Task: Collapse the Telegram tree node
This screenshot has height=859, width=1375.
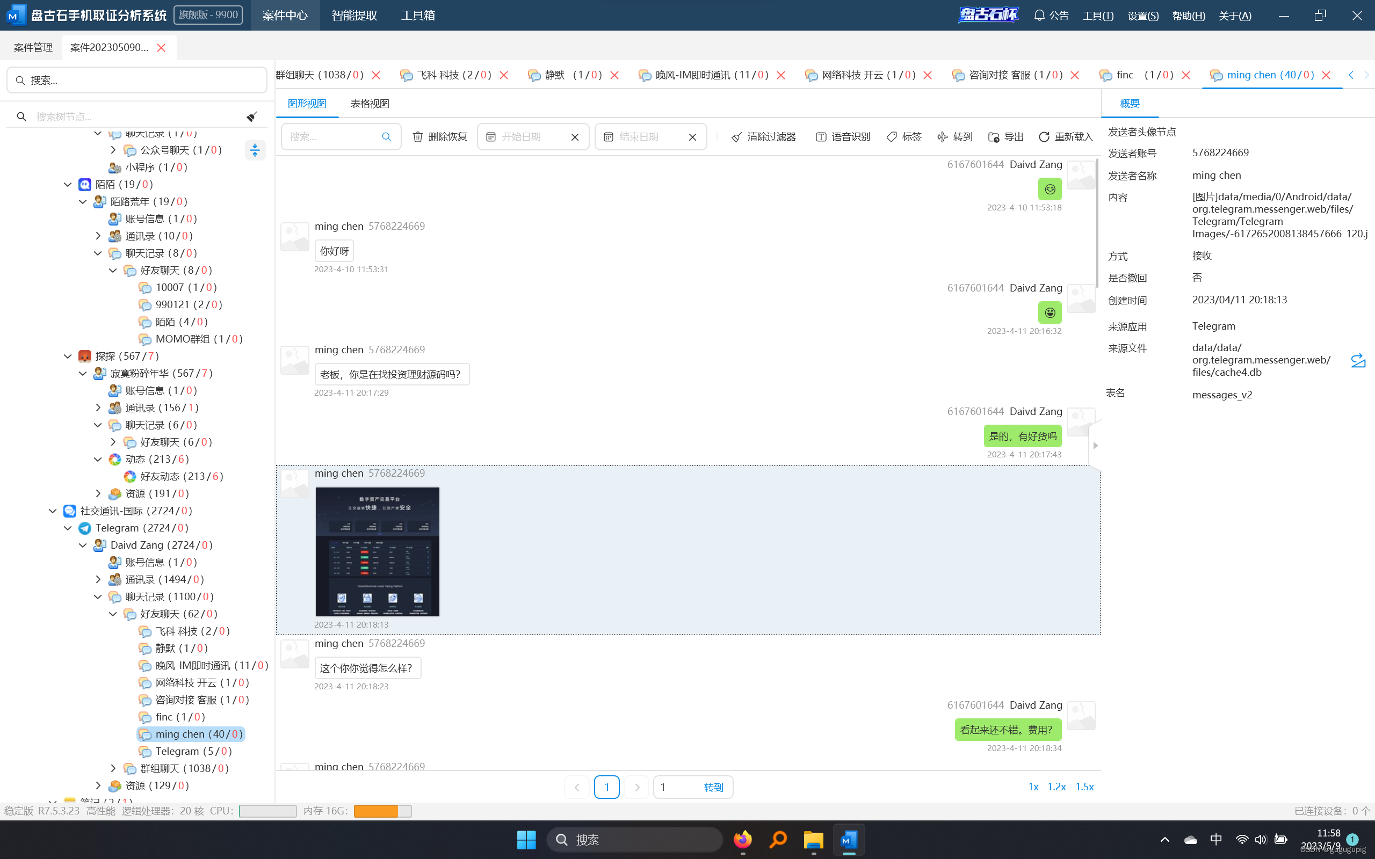Action: coord(68,528)
